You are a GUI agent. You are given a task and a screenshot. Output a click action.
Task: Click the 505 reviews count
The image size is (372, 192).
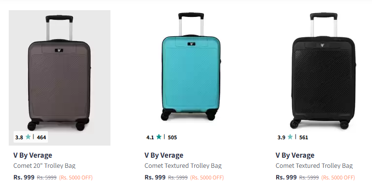coord(172,137)
